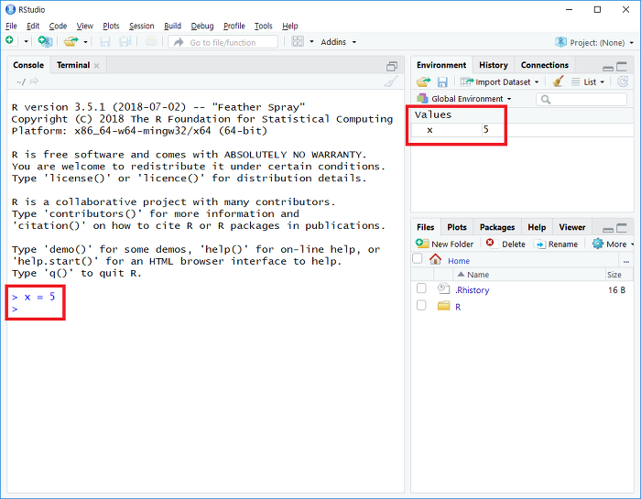The image size is (641, 499).
Task: Click the Go to file/function field
Action: coord(223,42)
